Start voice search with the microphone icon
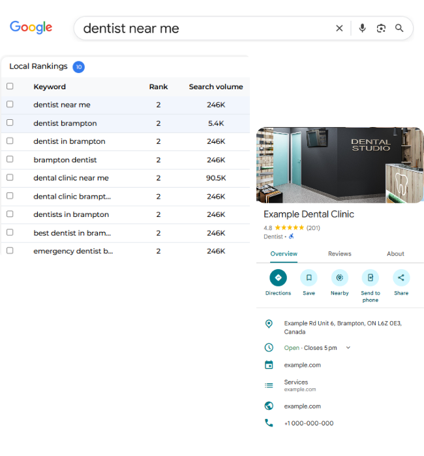 [362, 28]
